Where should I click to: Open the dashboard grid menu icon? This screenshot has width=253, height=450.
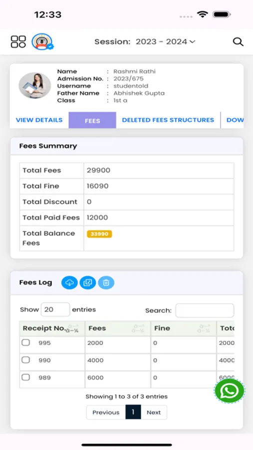[x=18, y=41]
